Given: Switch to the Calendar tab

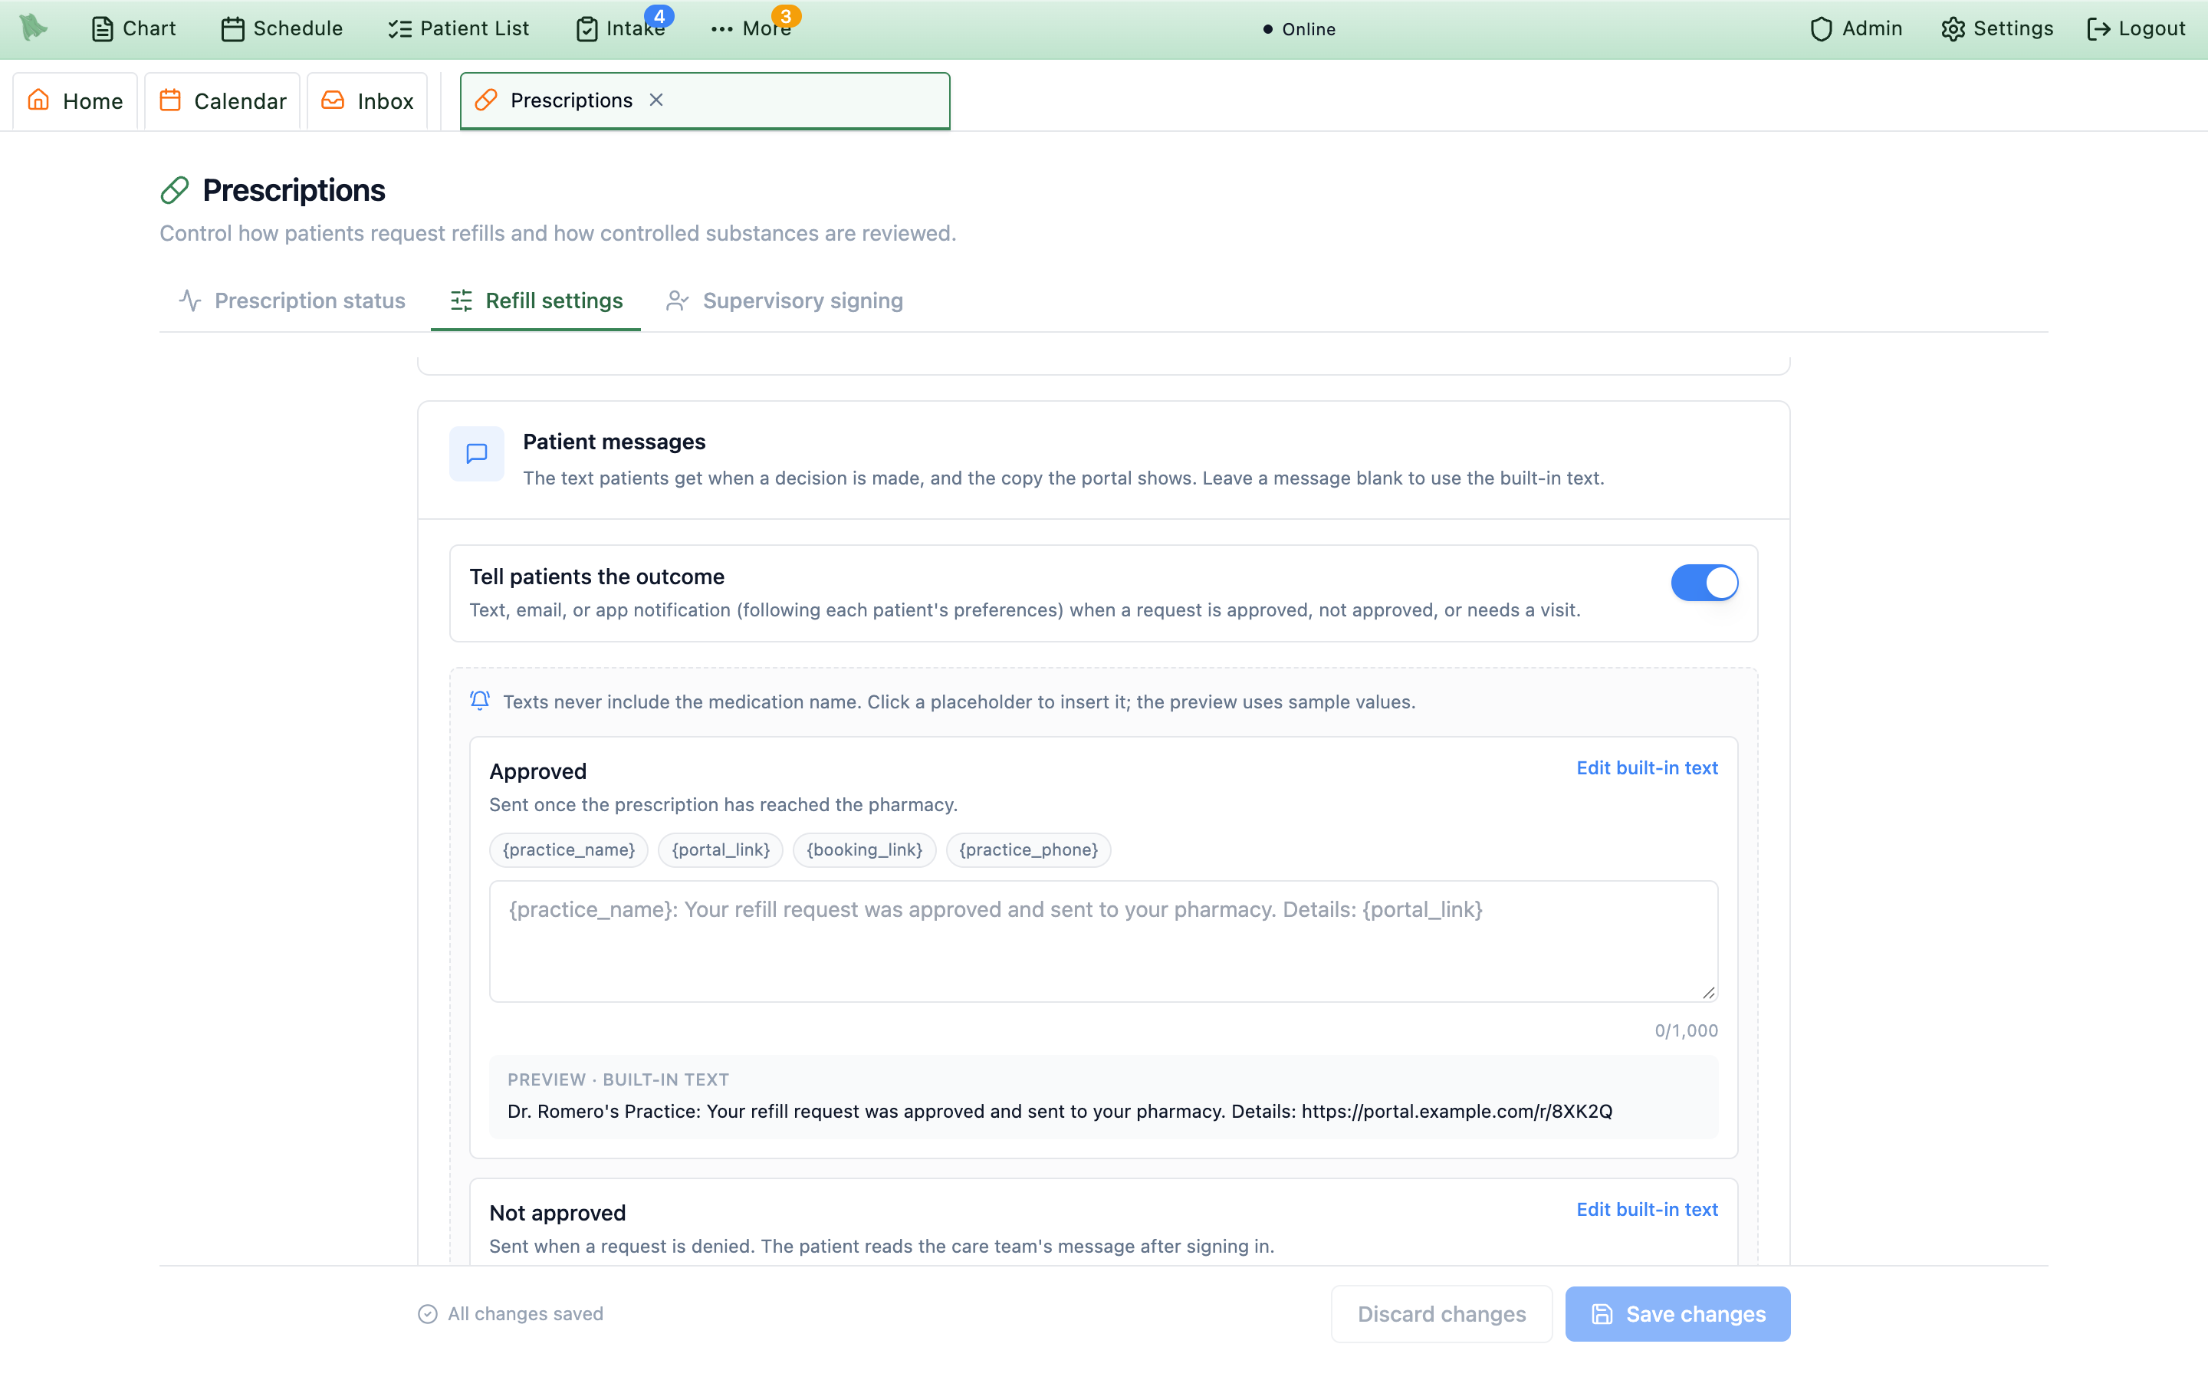Looking at the screenshot, I should pos(222,100).
